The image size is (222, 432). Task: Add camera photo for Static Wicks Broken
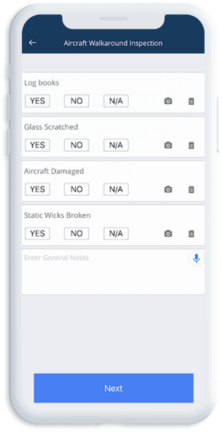168,234
